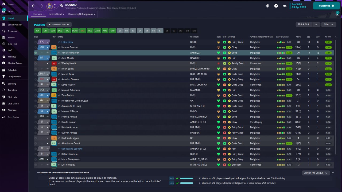Go forward with the right arrow

tap(41, 6)
